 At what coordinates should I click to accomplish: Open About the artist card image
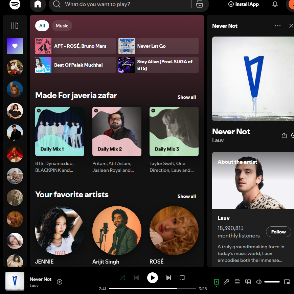pyautogui.click(x=253, y=180)
